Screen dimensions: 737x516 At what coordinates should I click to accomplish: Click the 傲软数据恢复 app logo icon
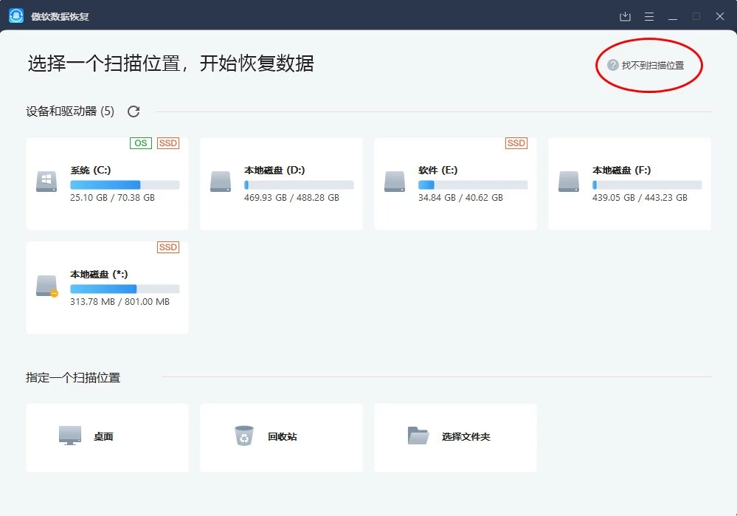pos(15,14)
